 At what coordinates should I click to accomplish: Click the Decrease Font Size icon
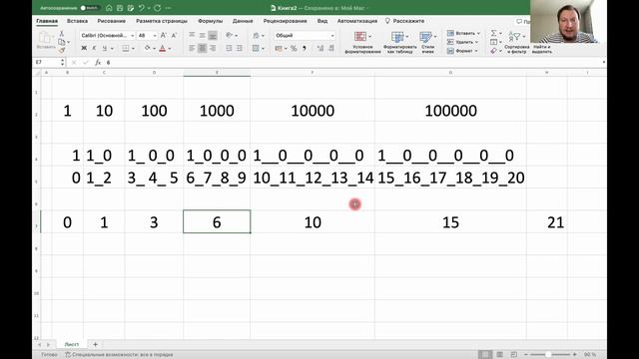point(174,36)
